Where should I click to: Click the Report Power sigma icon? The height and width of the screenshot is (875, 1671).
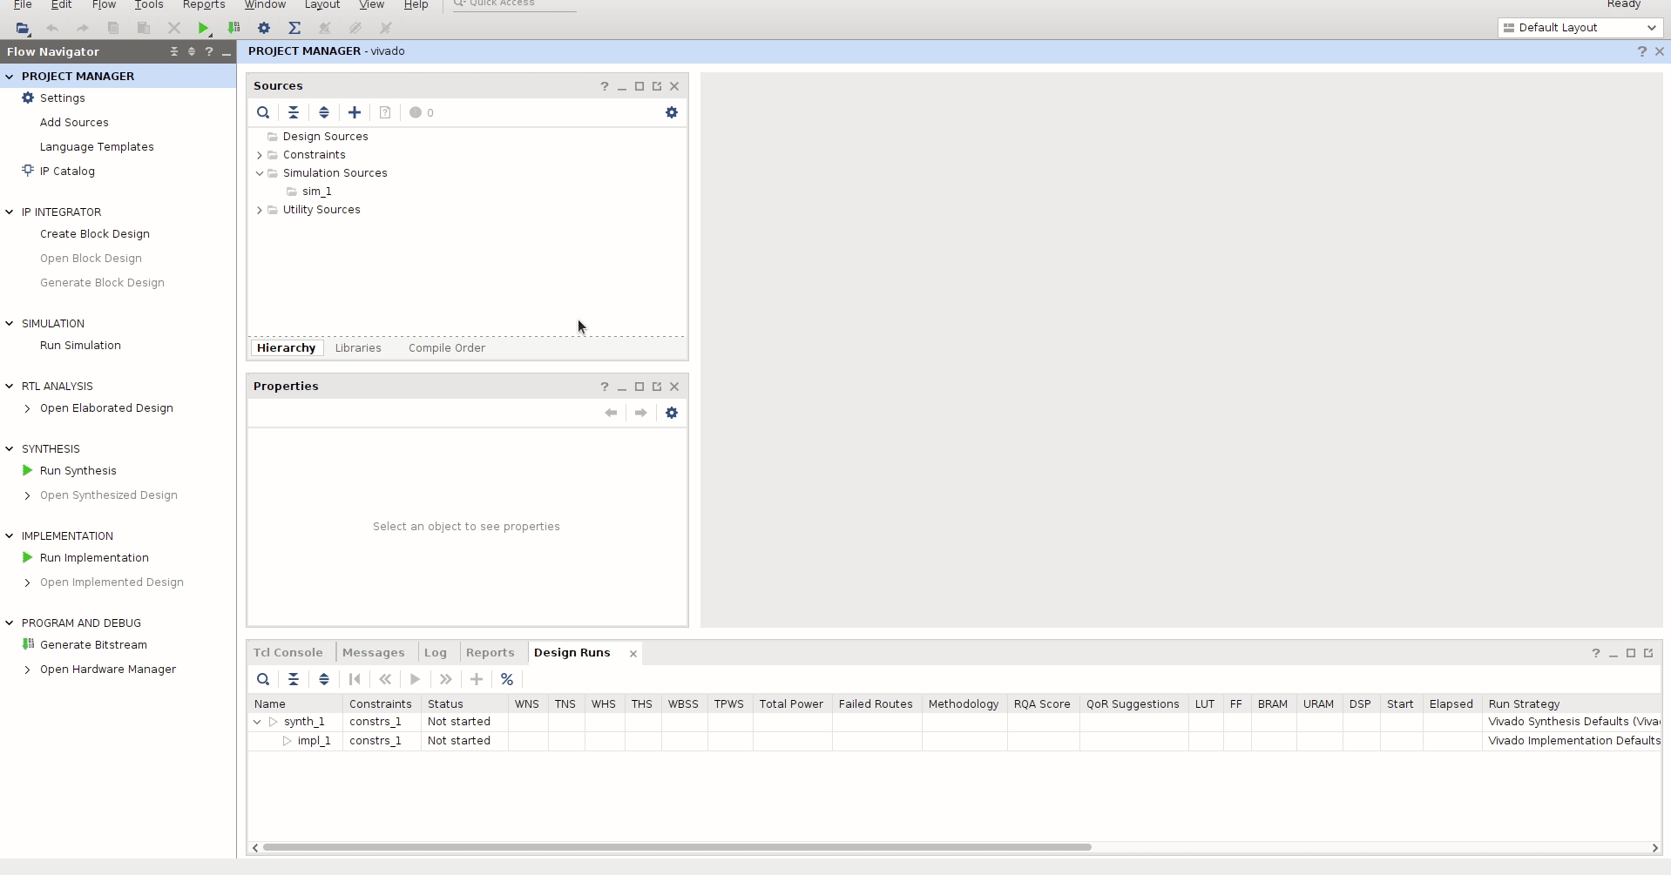(x=294, y=28)
